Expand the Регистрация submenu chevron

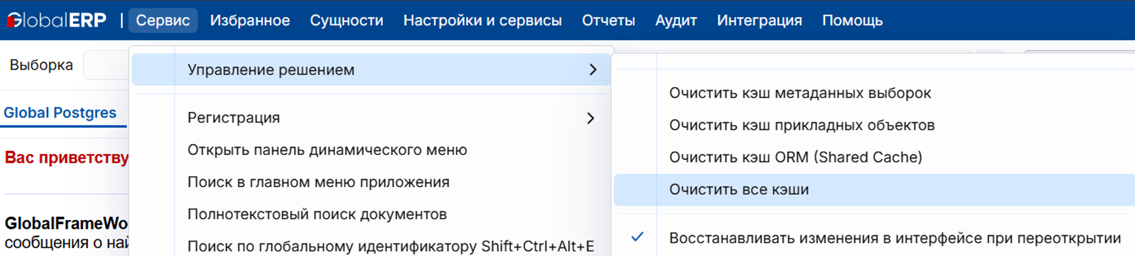[593, 118]
